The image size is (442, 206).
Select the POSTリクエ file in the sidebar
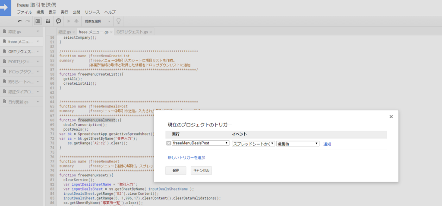pyautogui.click(x=21, y=61)
